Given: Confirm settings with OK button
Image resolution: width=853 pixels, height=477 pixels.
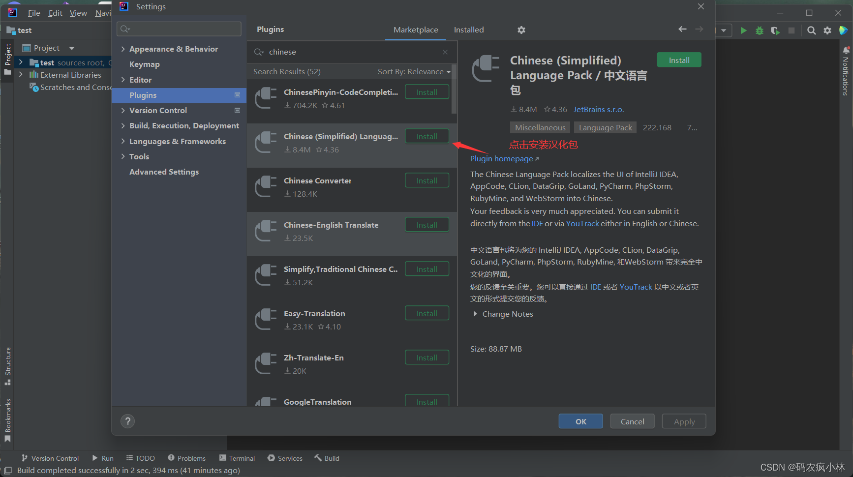Looking at the screenshot, I should pyautogui.click(x=580, y=421).
